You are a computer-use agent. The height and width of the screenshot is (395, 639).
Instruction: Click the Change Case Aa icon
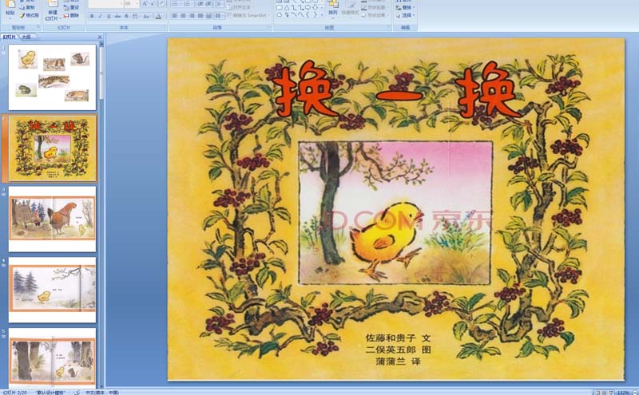pos(146,16)
